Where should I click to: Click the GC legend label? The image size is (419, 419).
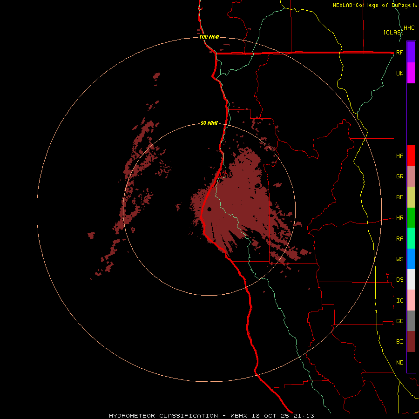[399, 321]
